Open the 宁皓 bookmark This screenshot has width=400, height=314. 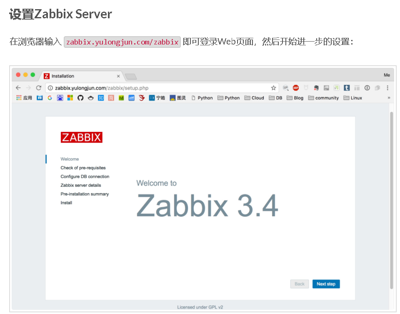157,98
